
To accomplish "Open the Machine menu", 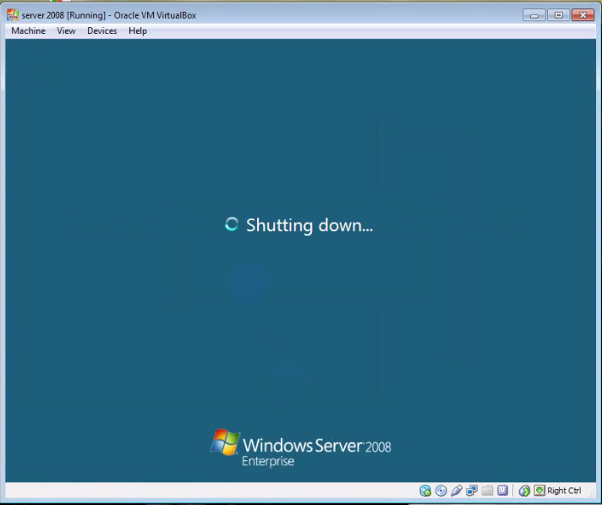I will click(x=28, y=30).
